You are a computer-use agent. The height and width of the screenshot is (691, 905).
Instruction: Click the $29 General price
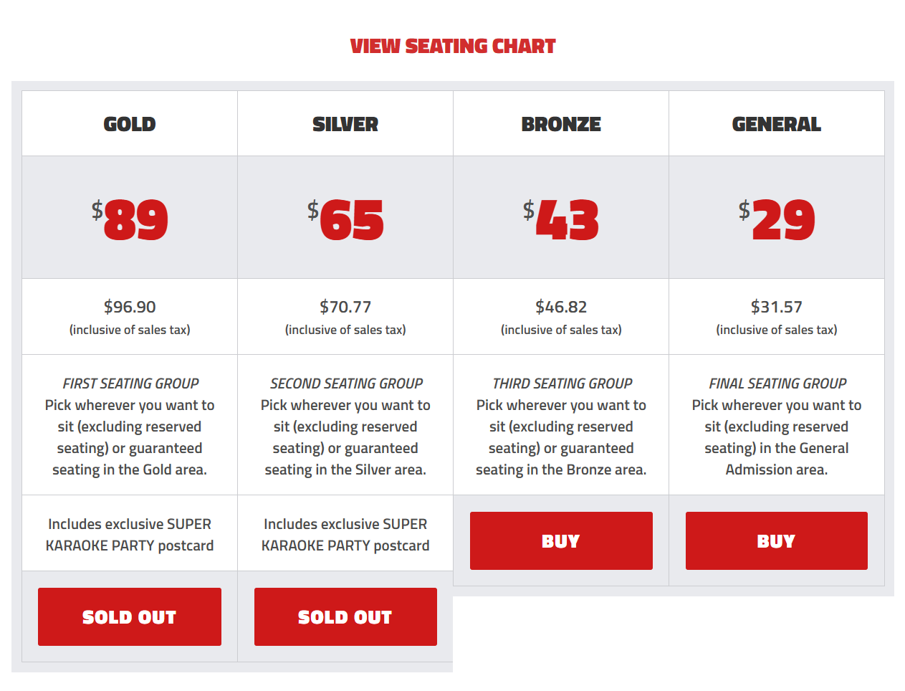777,219
